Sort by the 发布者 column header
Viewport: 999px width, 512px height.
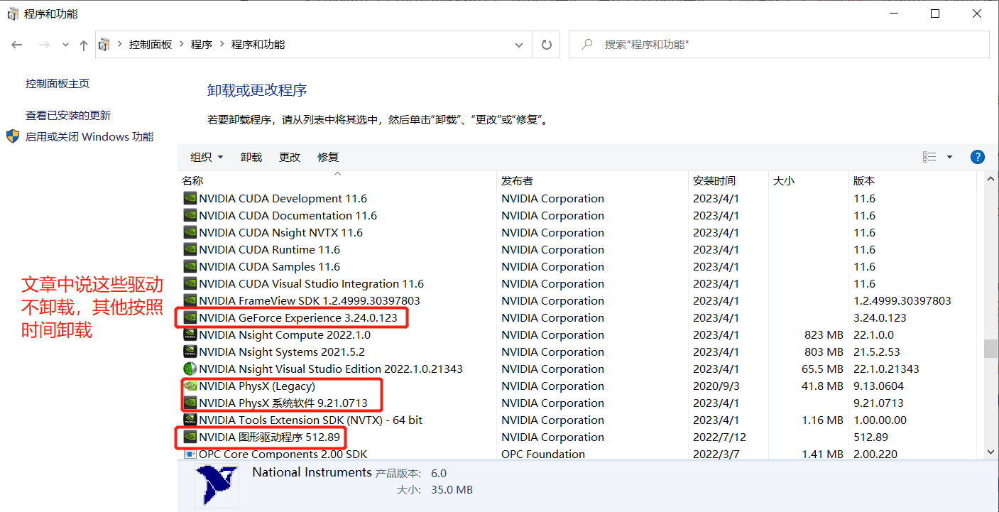[593, 181]
